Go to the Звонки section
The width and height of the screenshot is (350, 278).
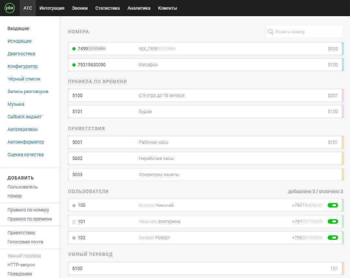point(80,8)
